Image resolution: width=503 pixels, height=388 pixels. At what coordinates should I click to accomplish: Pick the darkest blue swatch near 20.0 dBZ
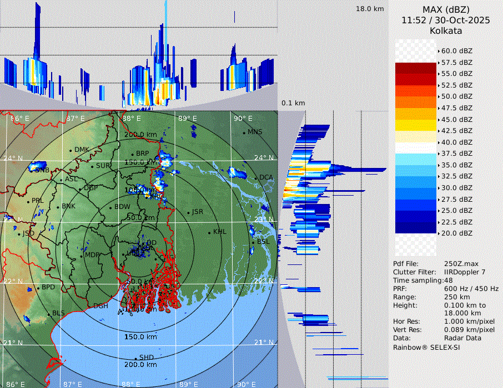point(415,228)
